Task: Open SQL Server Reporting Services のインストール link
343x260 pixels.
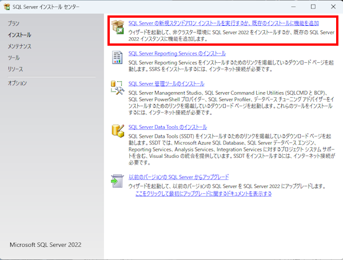Action: click(x=177, y=53)
